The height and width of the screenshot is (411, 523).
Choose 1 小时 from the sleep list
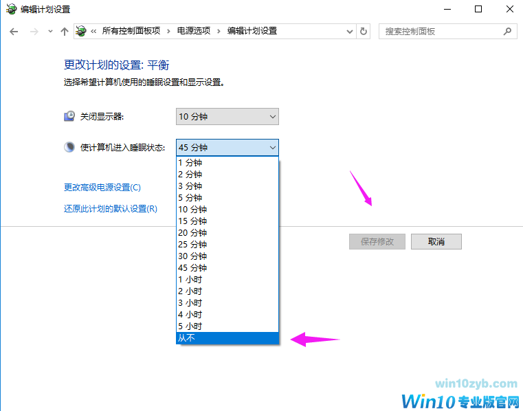(227, 279)
